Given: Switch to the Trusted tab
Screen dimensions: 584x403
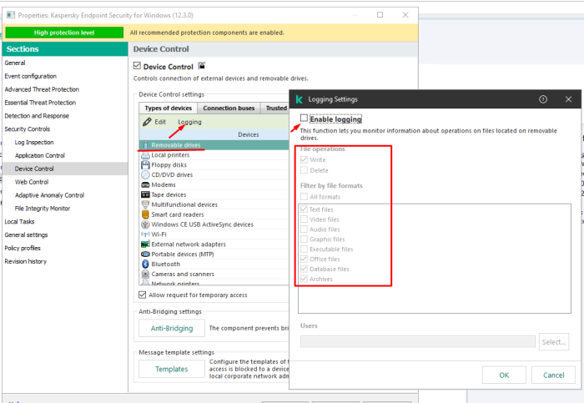Looking at the screenshot, I should coord(275,108).
